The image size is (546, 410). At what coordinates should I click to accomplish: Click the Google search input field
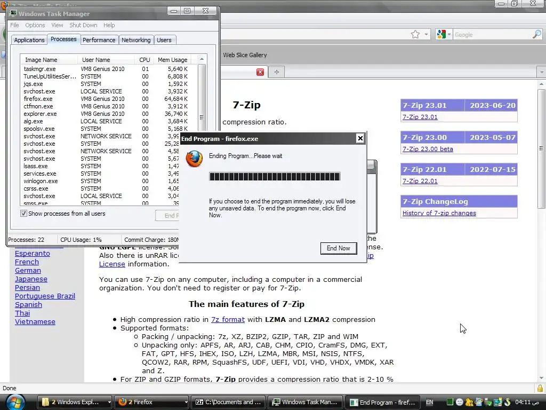(x=492, y=35)
